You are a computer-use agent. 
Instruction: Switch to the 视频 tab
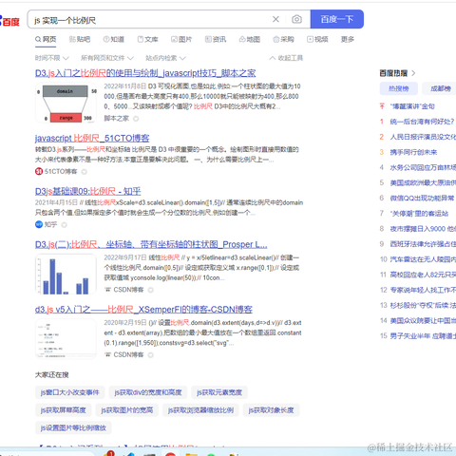coord(317,39)
